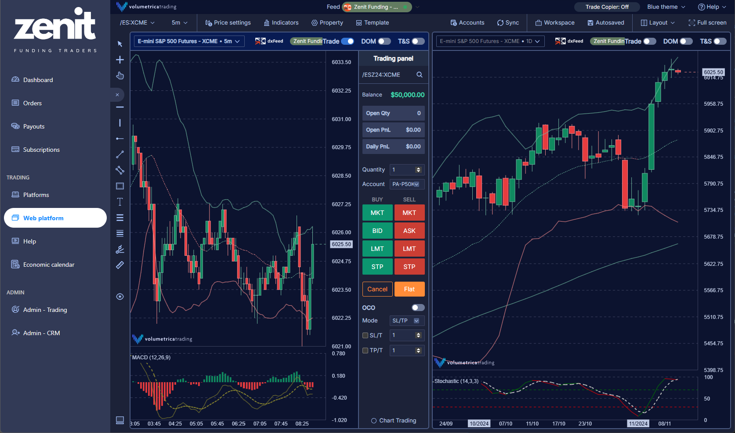The height and width of the screenshot is (433, 735).
Task: Select the Chart Trading radio button
Action: (374, 421)
